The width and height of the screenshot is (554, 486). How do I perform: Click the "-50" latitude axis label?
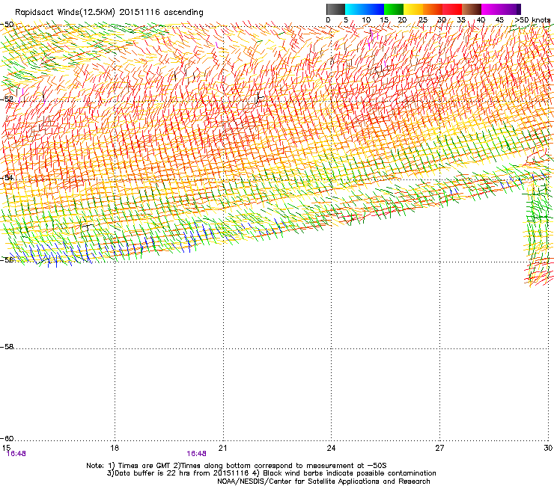[x=7, y=25]
